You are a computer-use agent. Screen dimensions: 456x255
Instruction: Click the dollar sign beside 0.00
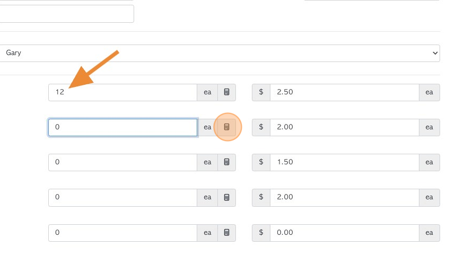[x=261, y=233]
